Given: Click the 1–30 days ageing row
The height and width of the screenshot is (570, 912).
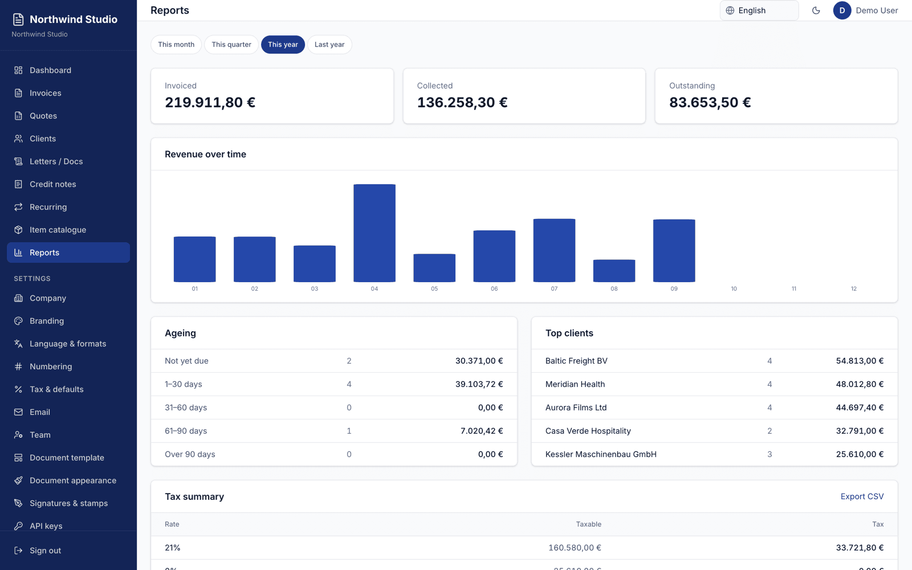Looking at the screenshot, I should click(x=334, y=384).
